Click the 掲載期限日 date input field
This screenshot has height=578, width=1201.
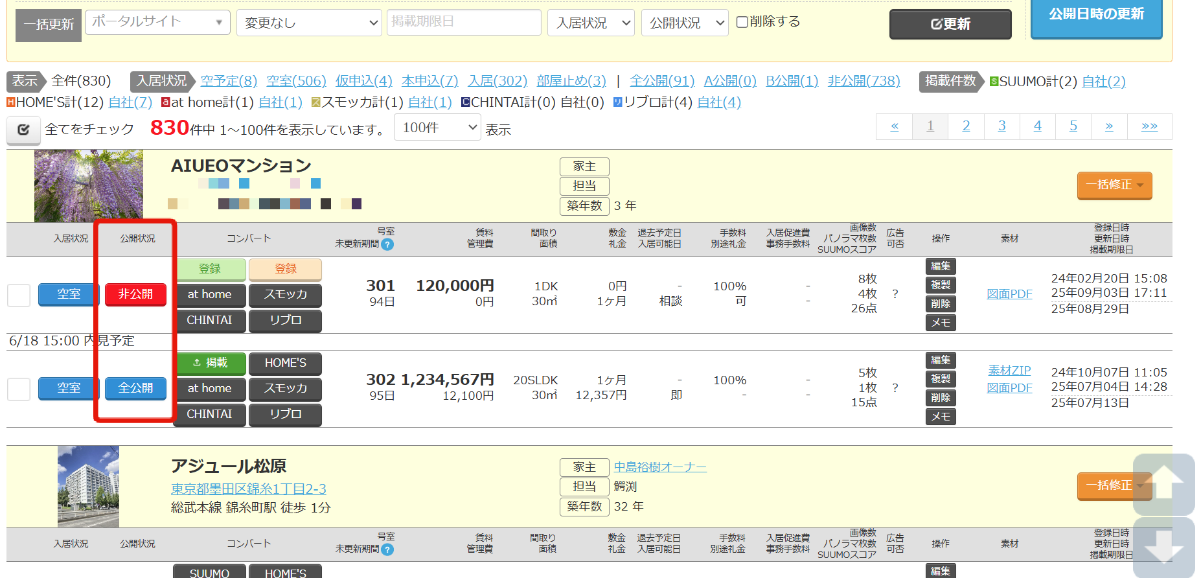464,22
